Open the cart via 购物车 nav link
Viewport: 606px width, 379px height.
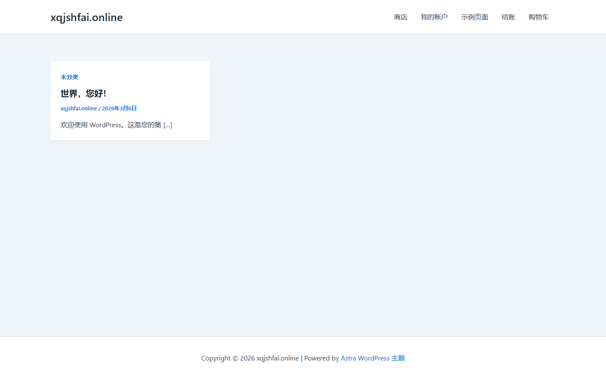539,17
